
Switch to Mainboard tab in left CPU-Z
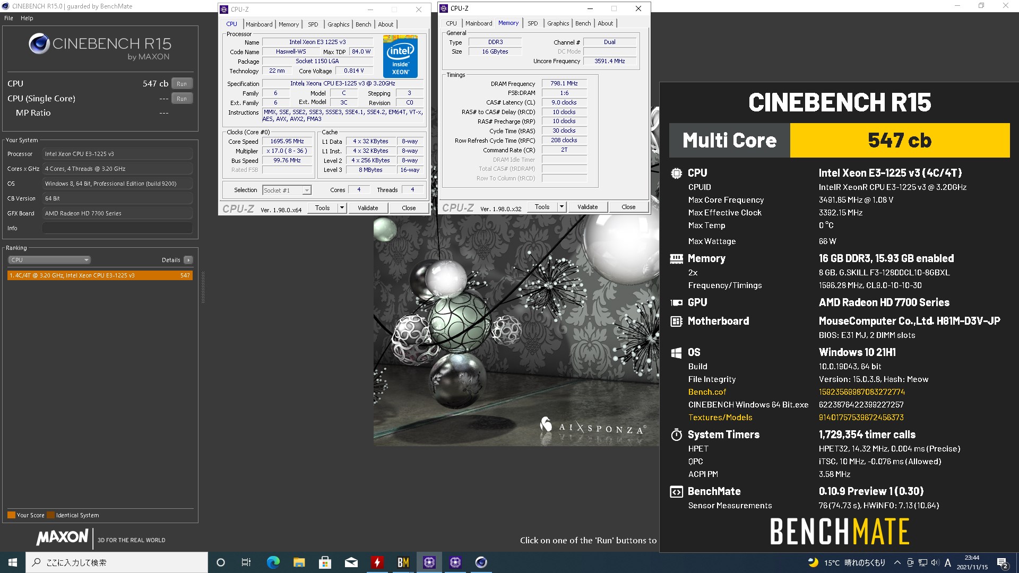click(259, 24)
